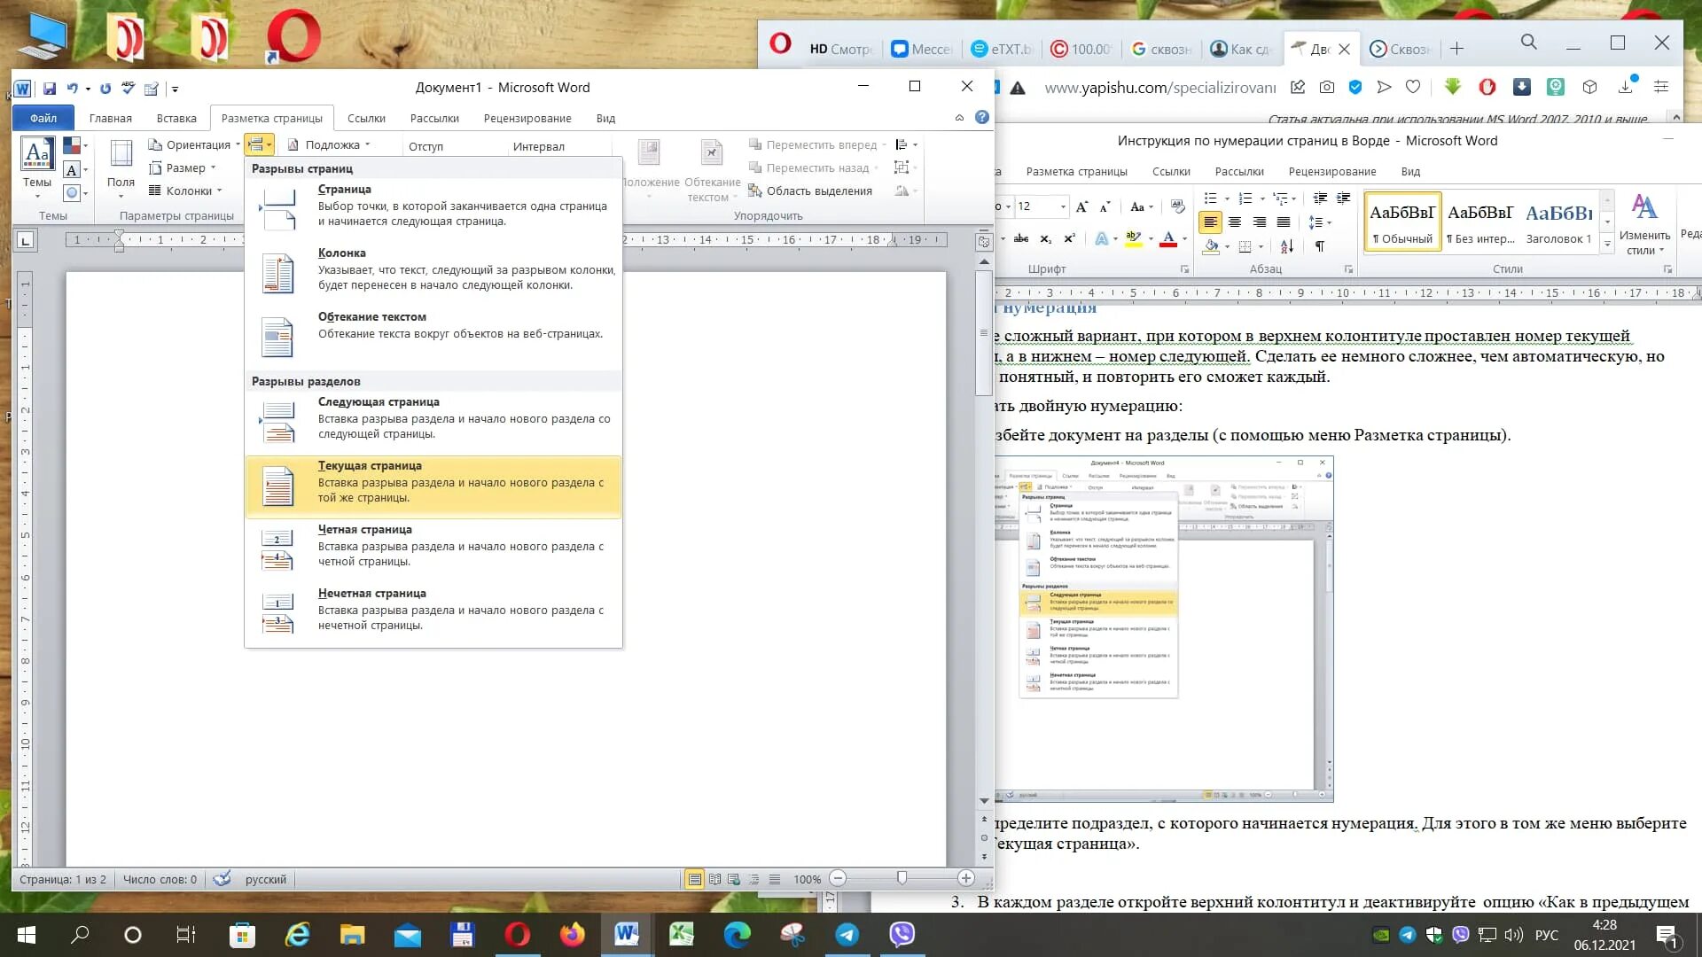The height and width of the screenshot is (957, 1702).
Task: Switch to Draft view icon
Action: [775, 879]
